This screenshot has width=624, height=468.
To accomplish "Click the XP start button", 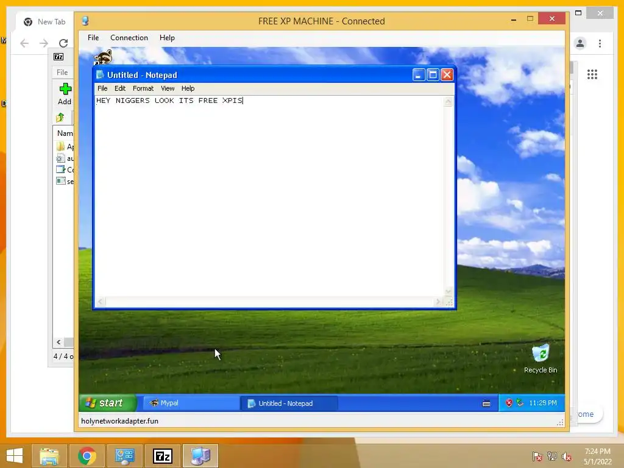I will click(107, 403).
